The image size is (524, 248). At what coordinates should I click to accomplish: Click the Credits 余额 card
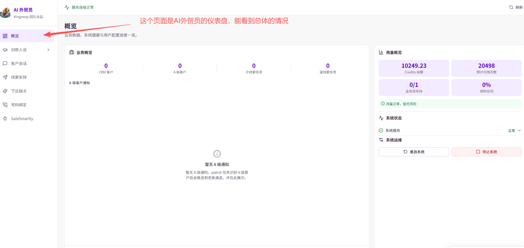coord(414,68)
